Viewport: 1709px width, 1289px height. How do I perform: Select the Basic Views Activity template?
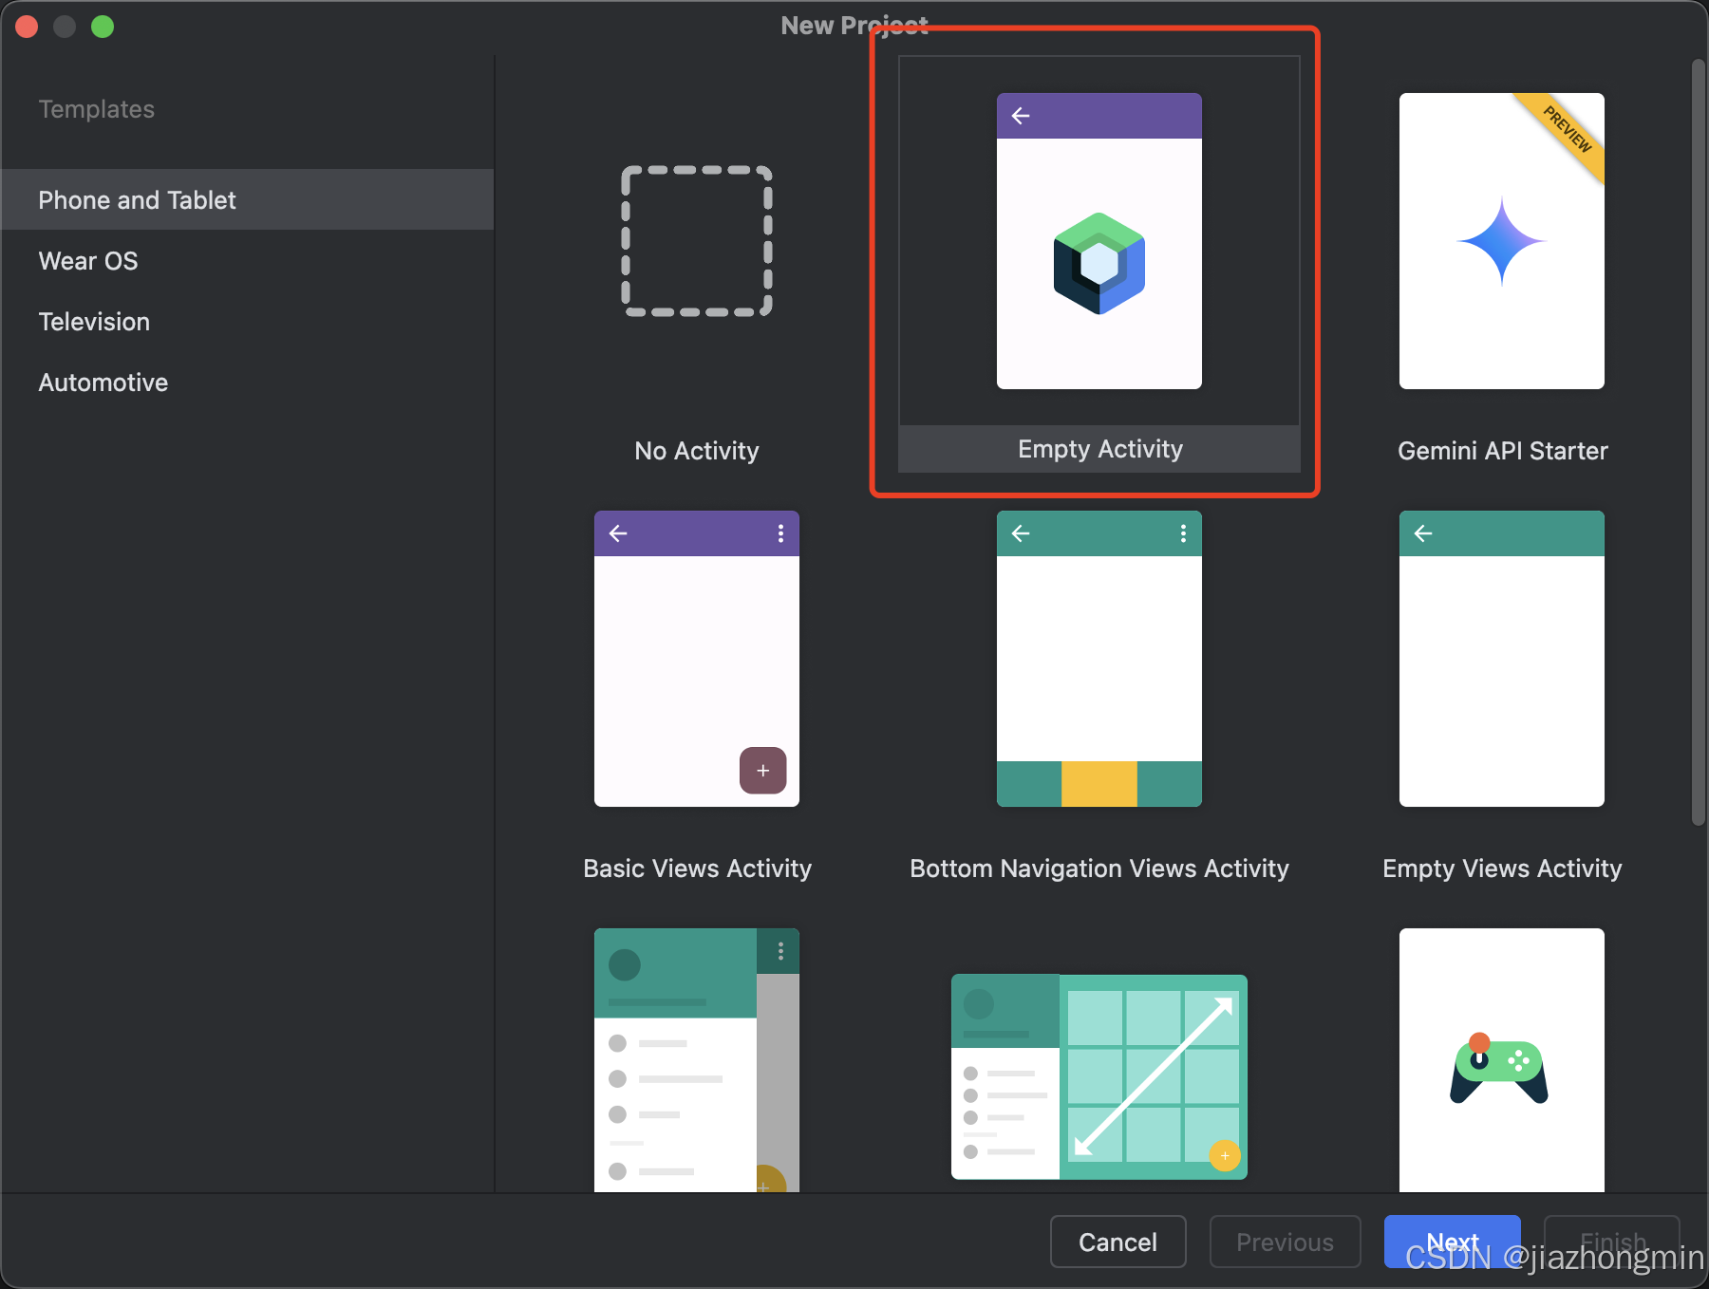tap(696, 660)
